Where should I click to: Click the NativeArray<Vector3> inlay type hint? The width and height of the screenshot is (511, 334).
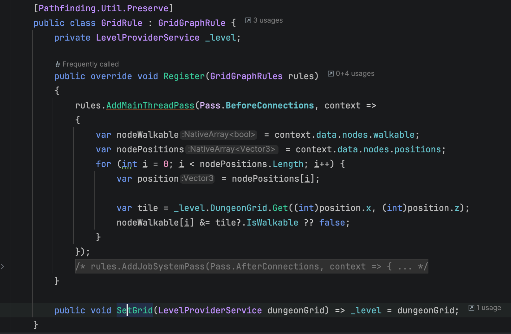(232, 149)
